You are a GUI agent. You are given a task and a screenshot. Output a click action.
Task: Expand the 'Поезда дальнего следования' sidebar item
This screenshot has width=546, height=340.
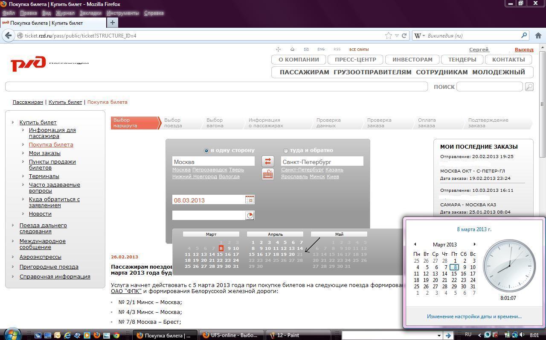pyautogui.click(x=43, y=228)
